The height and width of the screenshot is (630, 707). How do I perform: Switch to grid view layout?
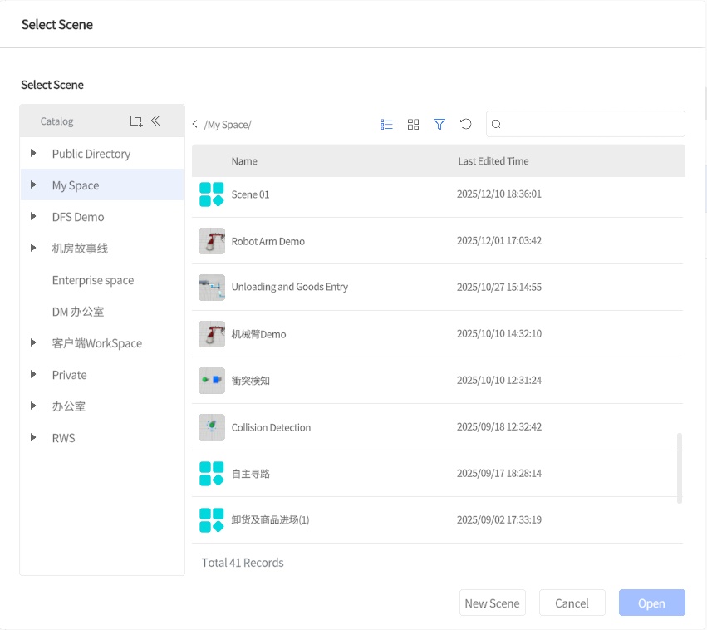(413, 124)
